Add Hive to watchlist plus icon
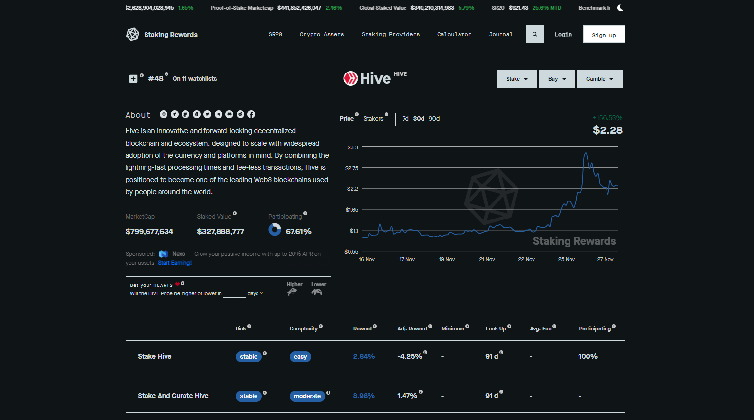754x420 pixels. [x=133, y=79]
